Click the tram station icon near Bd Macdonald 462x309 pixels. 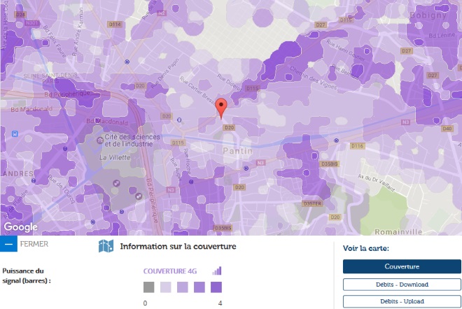click(15, 134)
